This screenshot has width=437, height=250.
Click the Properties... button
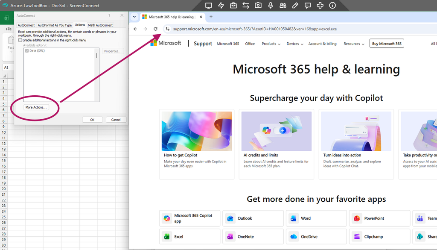coord(113,51)
